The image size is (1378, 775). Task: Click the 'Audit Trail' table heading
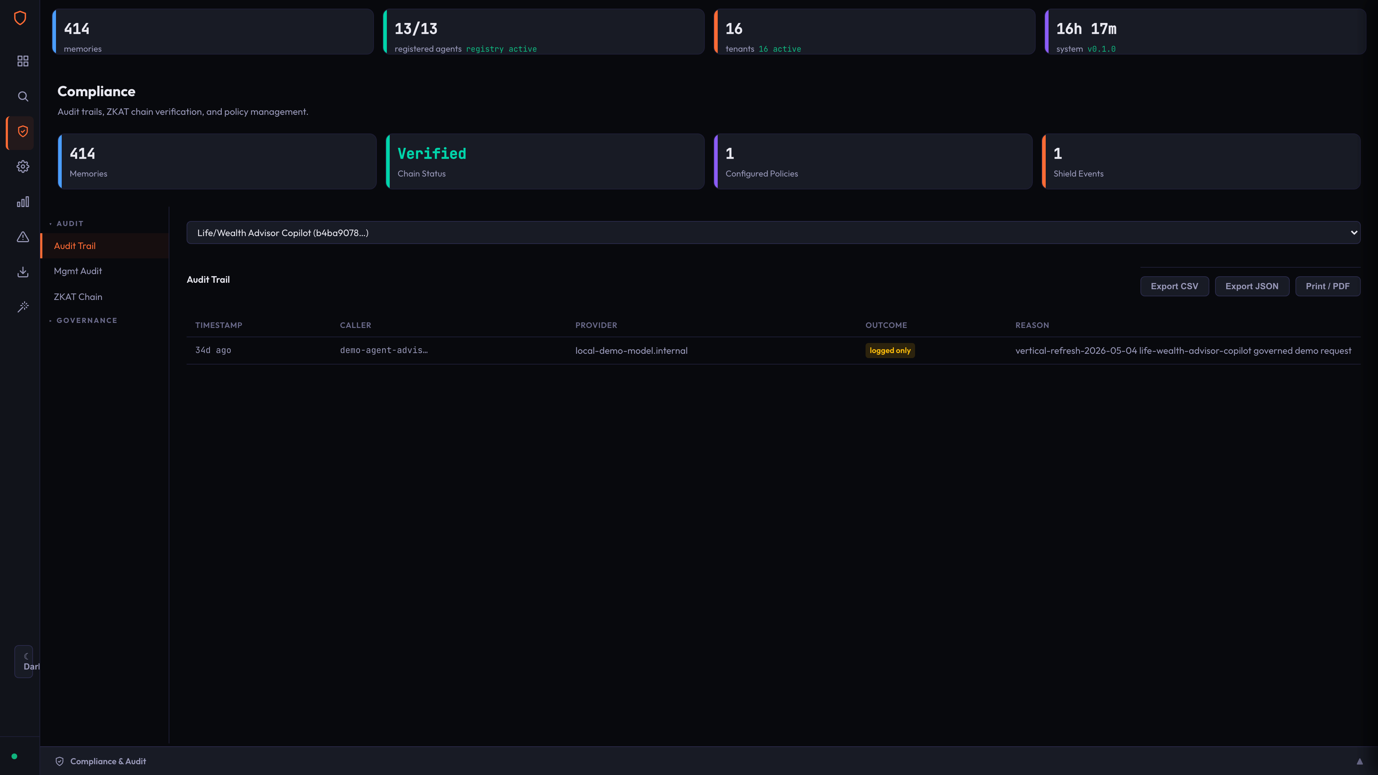208,280
